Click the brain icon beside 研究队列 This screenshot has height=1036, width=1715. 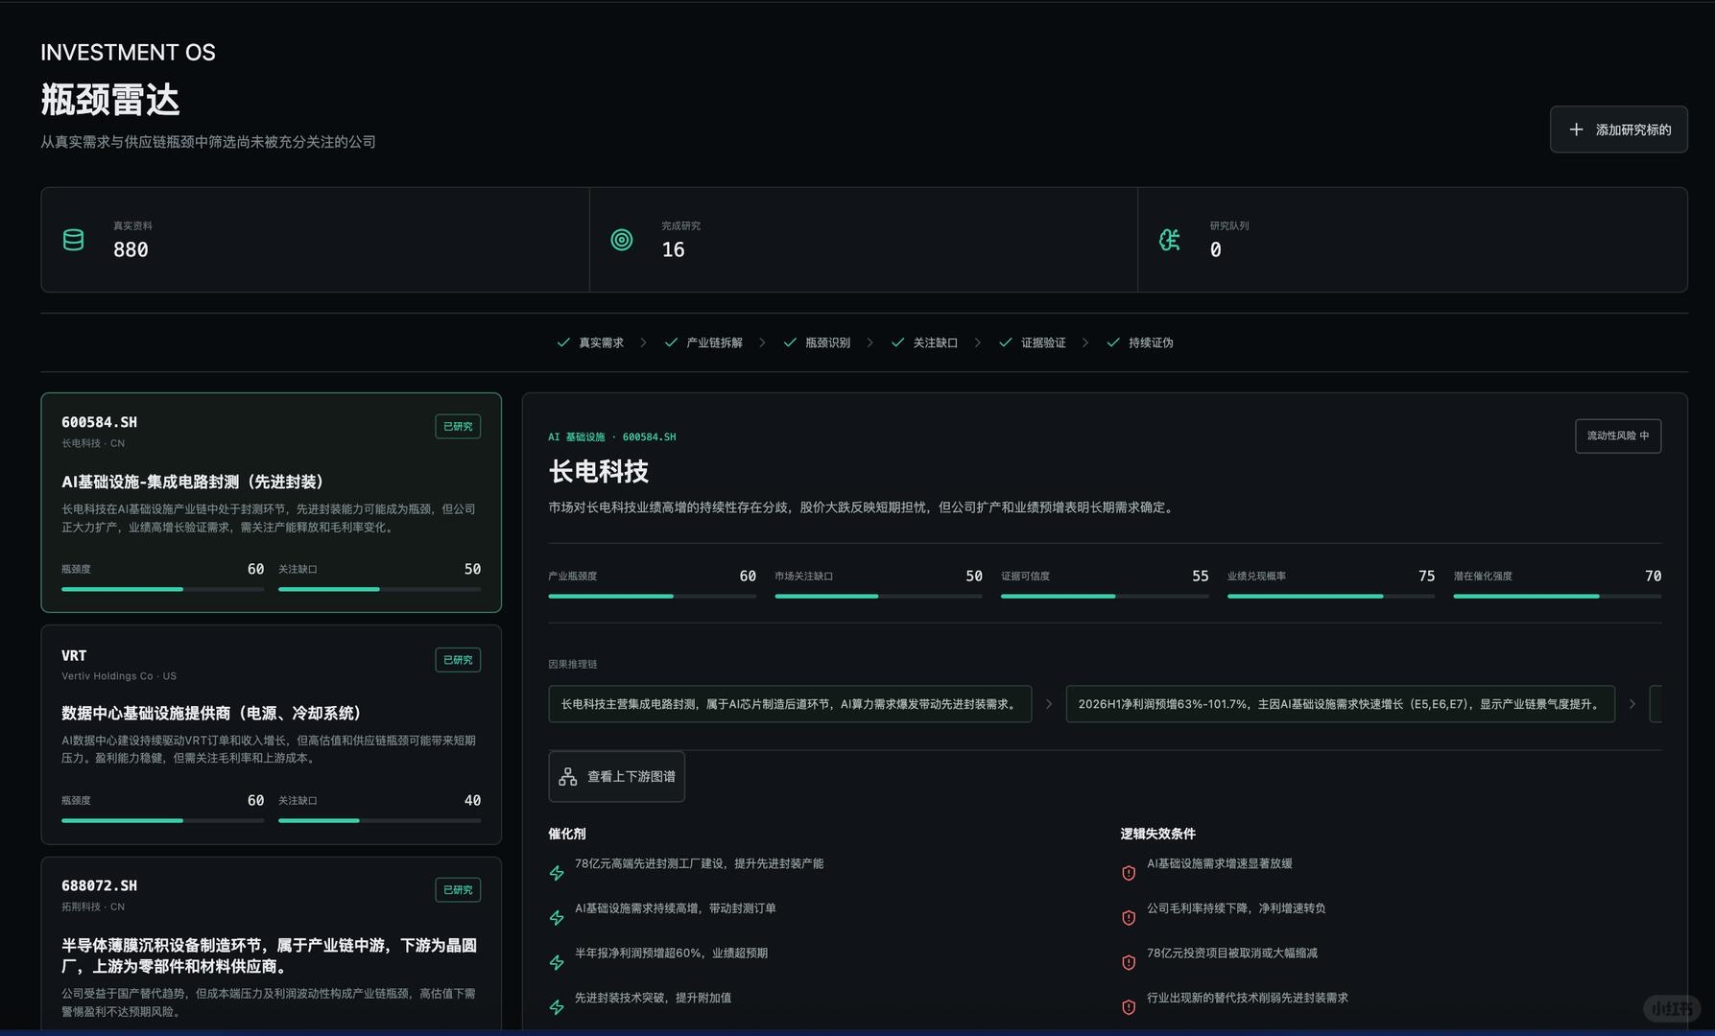tap(1170, 240)
